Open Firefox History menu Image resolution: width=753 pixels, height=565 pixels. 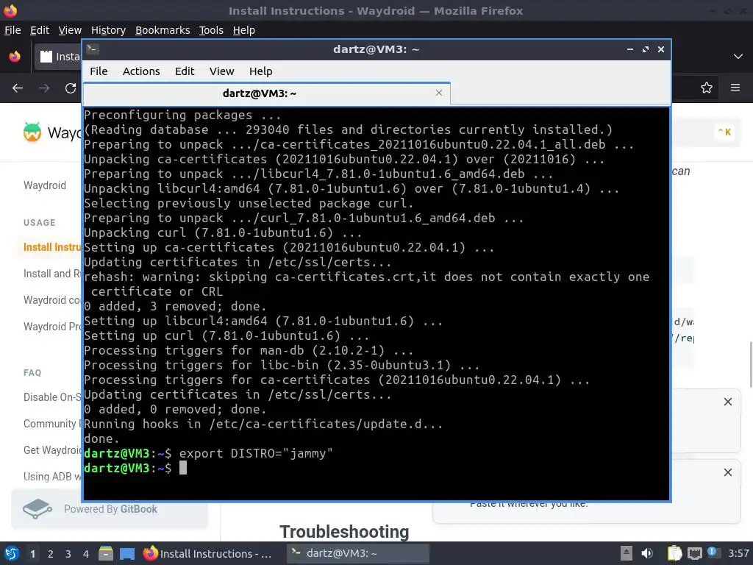click(108, 30)
